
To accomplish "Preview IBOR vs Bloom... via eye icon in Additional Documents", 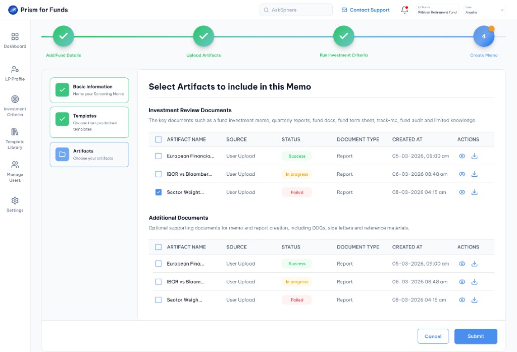I will pos(462,282).
